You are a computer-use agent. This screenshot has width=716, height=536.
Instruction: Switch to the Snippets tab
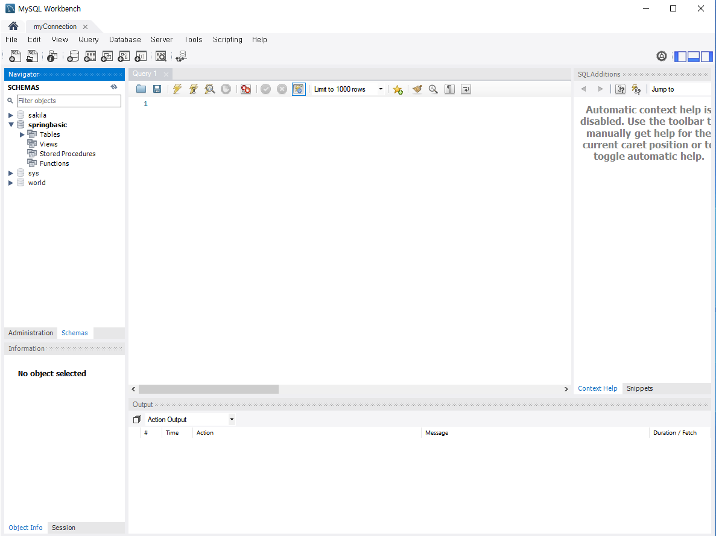click(x=639, y=388)
